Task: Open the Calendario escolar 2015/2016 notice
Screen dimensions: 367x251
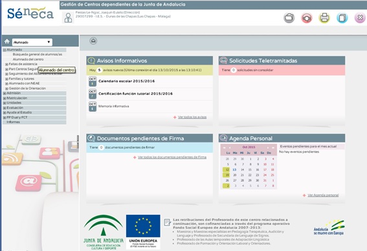Action: (x=127, y=81)
